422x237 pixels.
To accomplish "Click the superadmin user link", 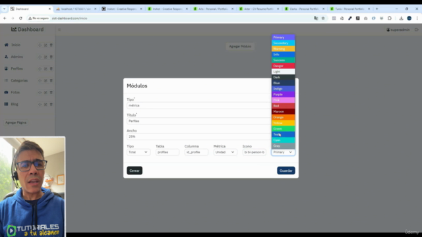I will point(398,30).
